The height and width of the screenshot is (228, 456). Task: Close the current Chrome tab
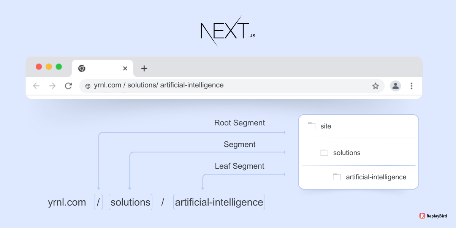click(125, 68)
